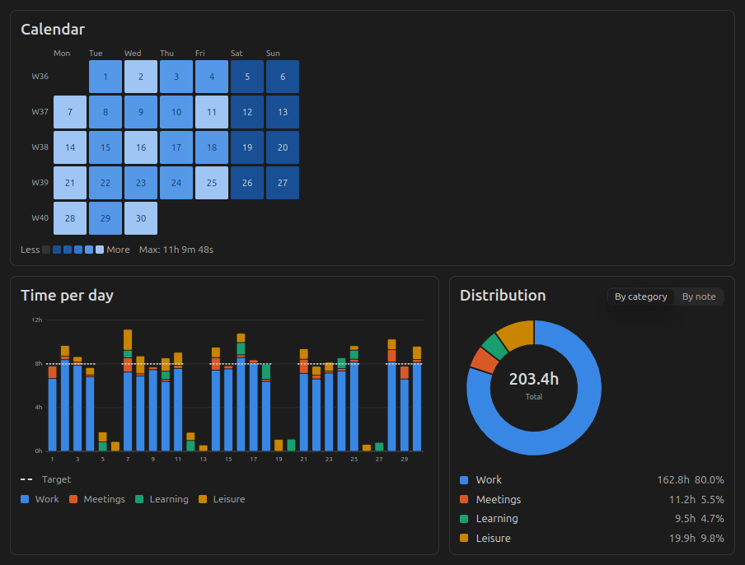Click the W36 week label
Viewport: 745px width, 565px height.
(x=40, y=77)
